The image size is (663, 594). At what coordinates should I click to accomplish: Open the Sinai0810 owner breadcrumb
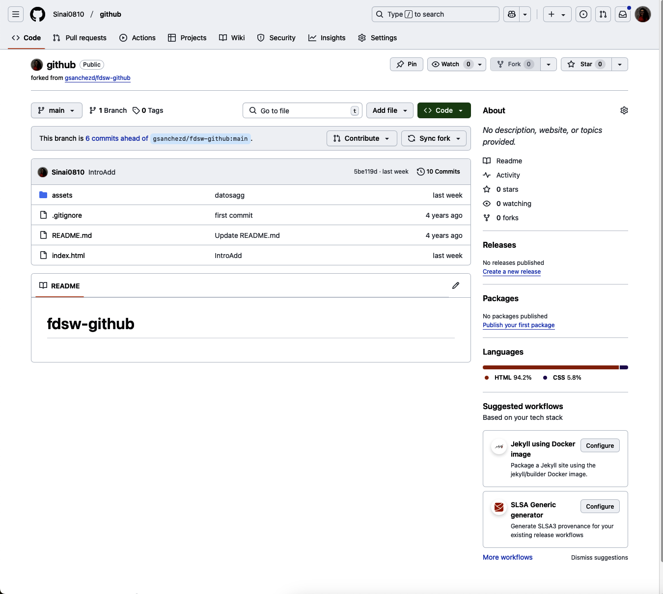pyautogui.click(x=69, y=14)
